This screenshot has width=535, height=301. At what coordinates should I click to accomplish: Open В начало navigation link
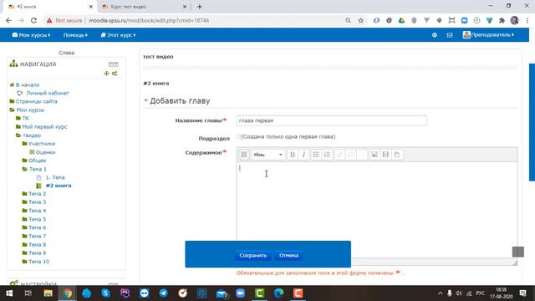(28, 84)
